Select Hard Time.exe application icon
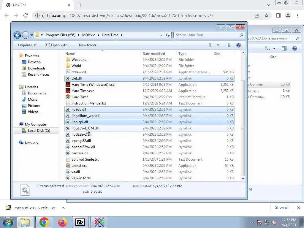The image size is (304, 228). (68, 91)
